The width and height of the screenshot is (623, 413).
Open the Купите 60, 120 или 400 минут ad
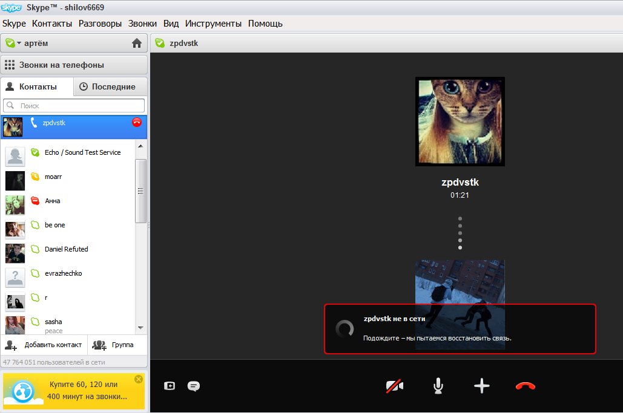[x=74, y=391]
